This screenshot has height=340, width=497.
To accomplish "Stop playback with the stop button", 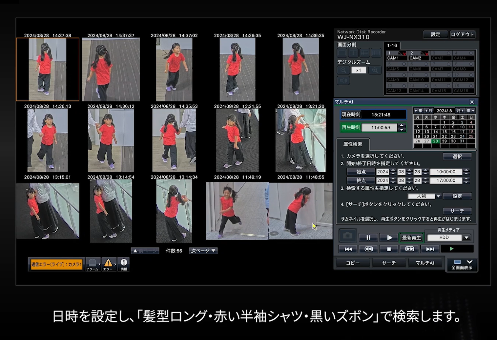I will tap(389, 249).
